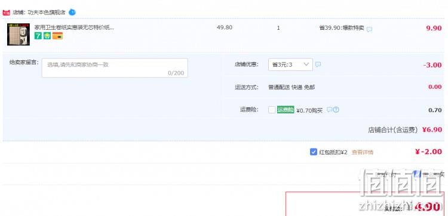Select freight insurance amount 0.70
448x216 pixels.
435,110
